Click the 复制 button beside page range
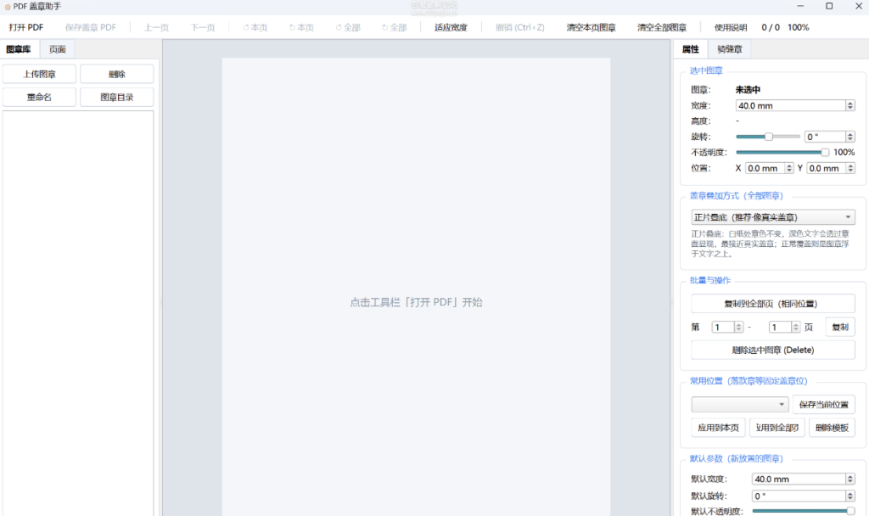869x516 pixels. [x=840, y=327]
